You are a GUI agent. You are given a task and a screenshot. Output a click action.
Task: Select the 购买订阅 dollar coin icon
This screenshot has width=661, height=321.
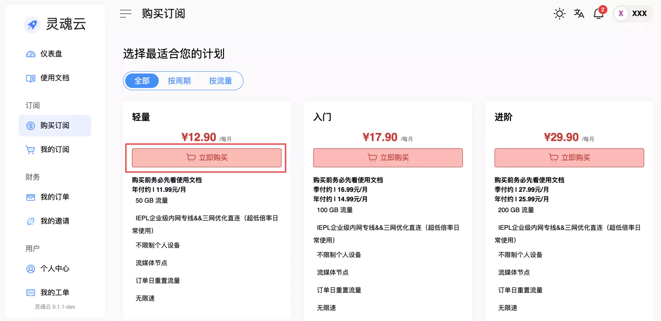click(30, 126)
